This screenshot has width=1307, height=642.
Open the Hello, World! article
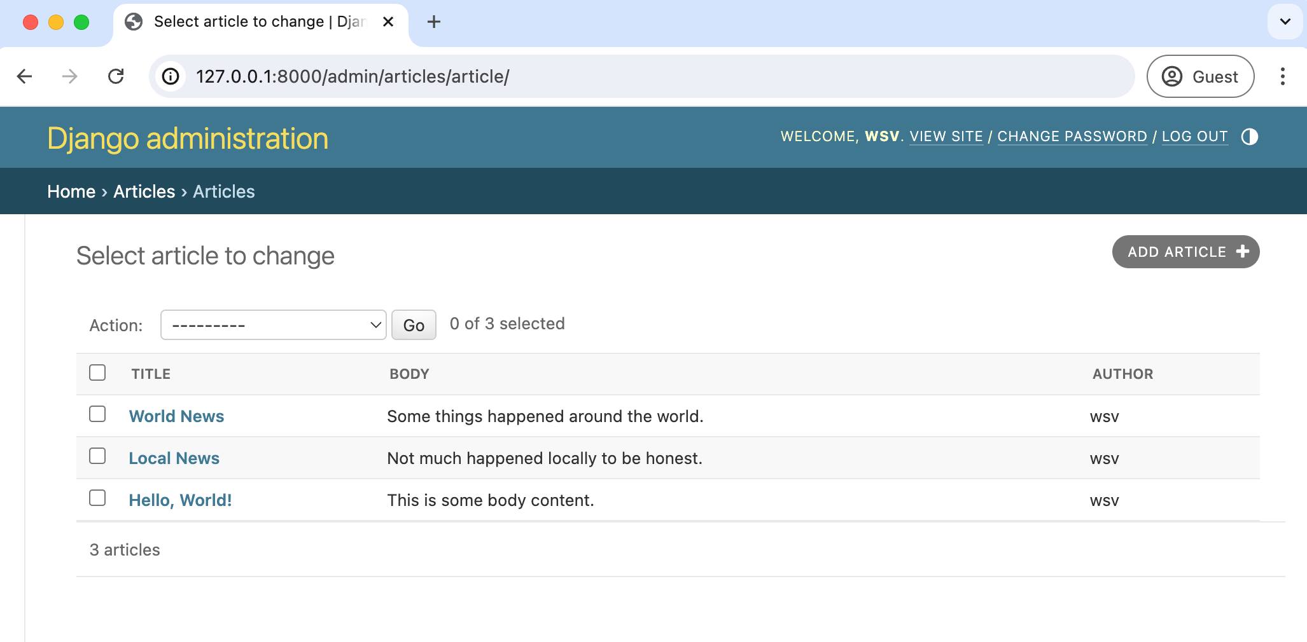180,500
